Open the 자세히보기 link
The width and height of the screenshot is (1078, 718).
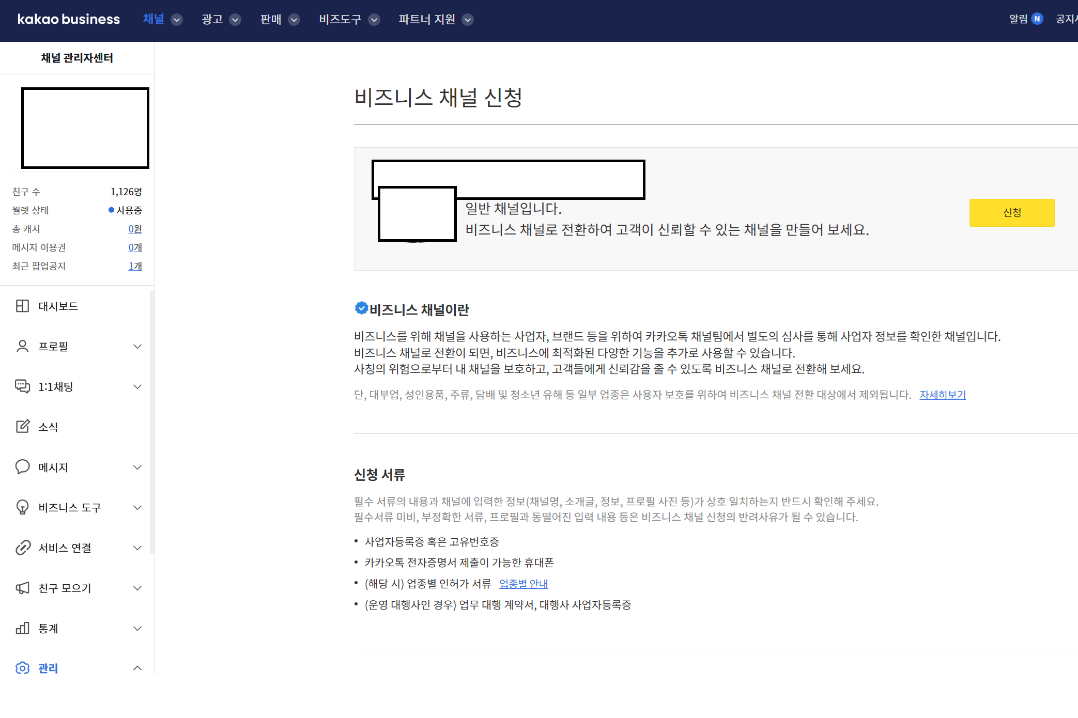[942, 395]
